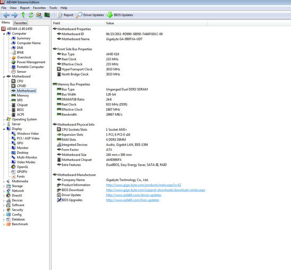
Task: Open the BIOS Download link
Action: (x=156, y=190)
